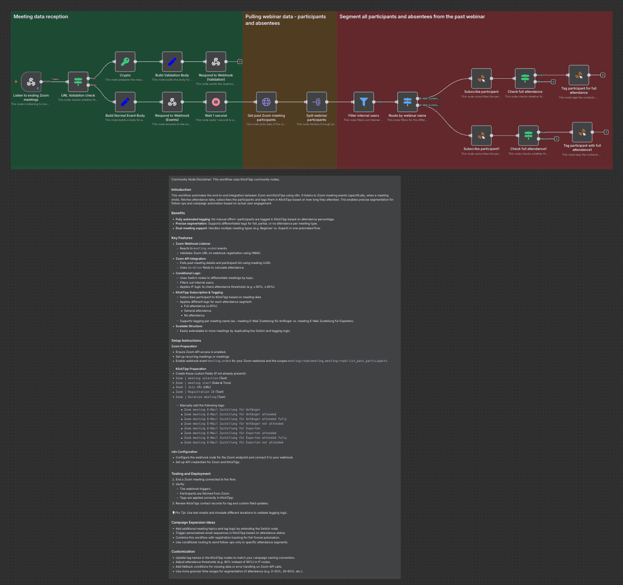623x585 pixels.
Task: Select the Meeting data reception sticky note title
Action: (x=41, y=17)
